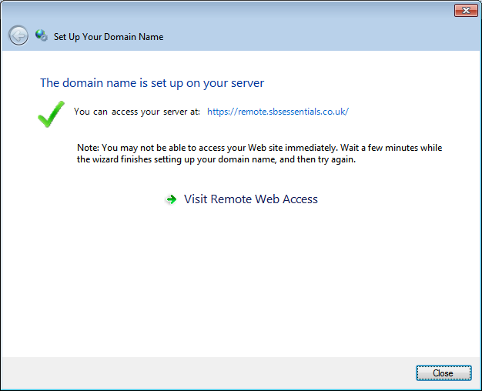
Task: Click green arrow beside Visit Remote Web Access
Action: 171,199
